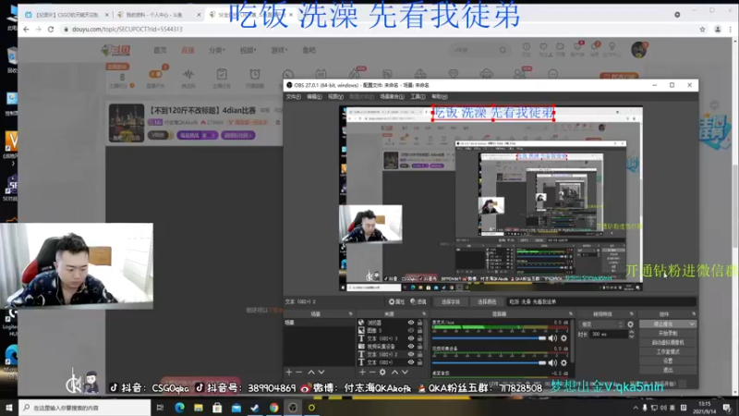Lock the 图像 3 source
This screenshot has height=416, width=739.
[419, 331]
